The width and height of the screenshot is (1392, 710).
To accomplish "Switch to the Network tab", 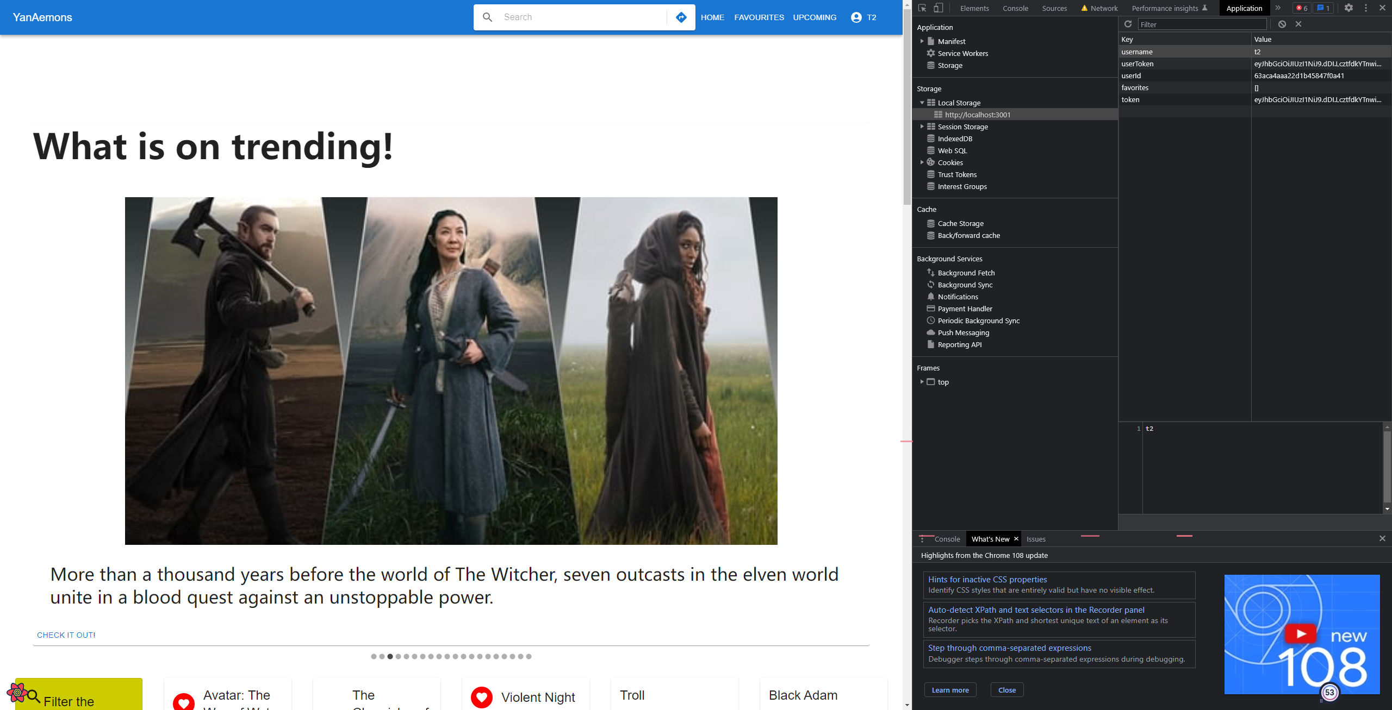I will [1104, 8].
